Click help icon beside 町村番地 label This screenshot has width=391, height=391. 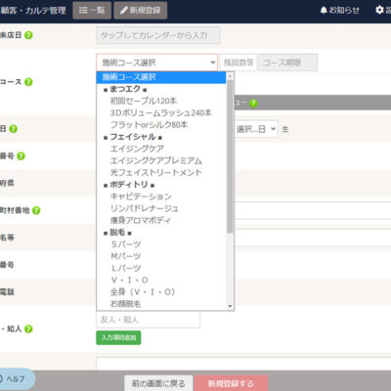36,210
